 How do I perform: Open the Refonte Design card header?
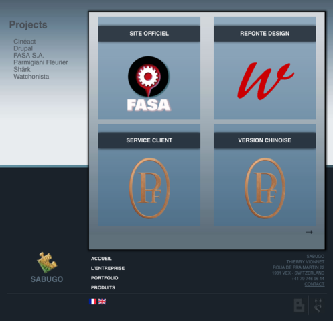click(x=265, y=34)
